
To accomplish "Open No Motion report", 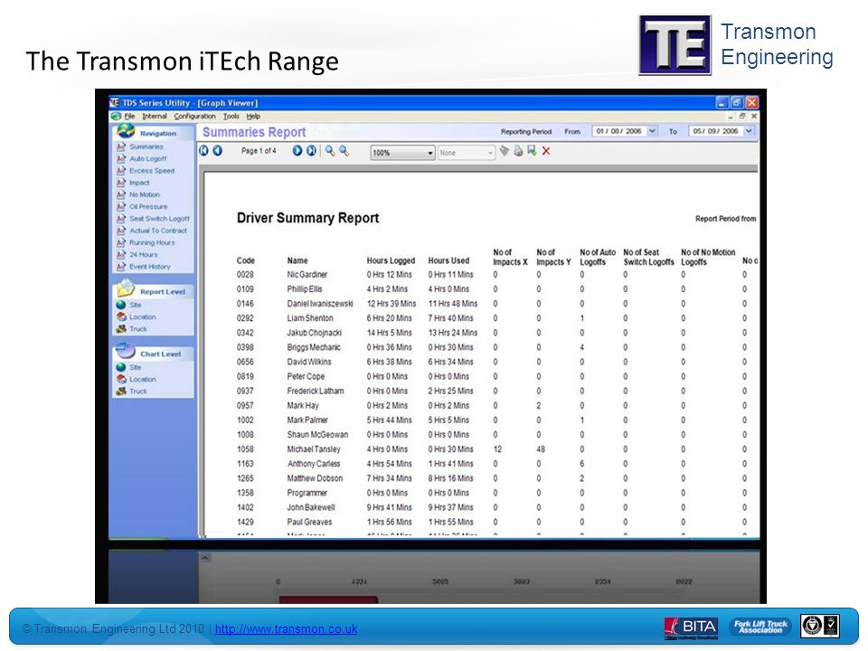I will click(145, 195).
